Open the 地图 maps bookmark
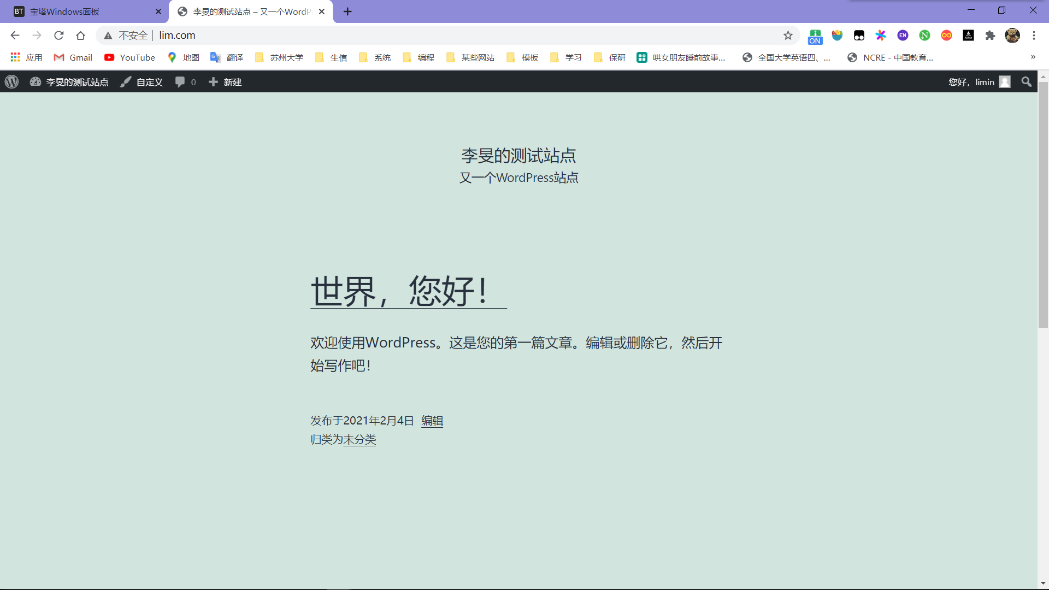This screenshot has width=1049, height=590. 183,57
